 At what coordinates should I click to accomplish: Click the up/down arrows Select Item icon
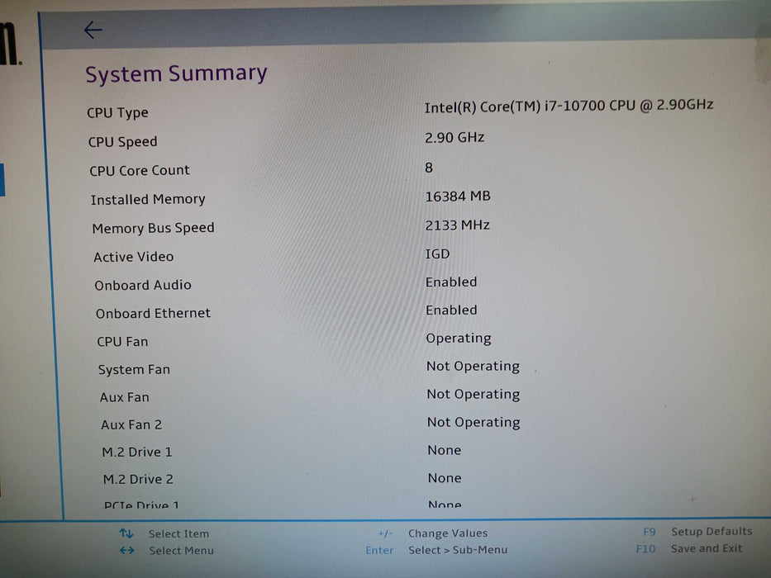pyautogui.click(x=126, y=533)
